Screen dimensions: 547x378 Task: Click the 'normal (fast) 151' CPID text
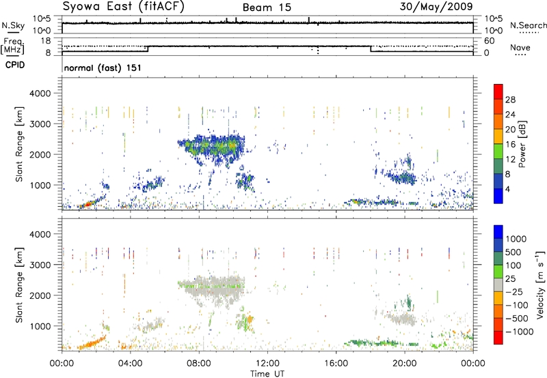[x=103, y=68]
